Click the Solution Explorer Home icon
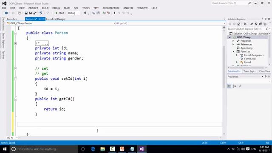The height and width of the screenshot is (153, 272). coord(239,24)
